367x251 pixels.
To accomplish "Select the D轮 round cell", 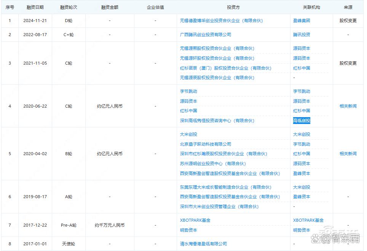I will click(69, 21).
